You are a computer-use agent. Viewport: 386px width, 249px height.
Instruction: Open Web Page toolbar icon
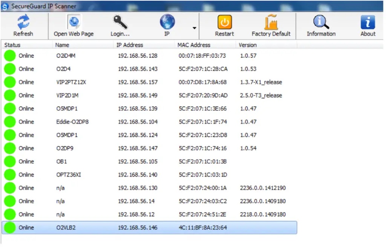pos(74,22)
